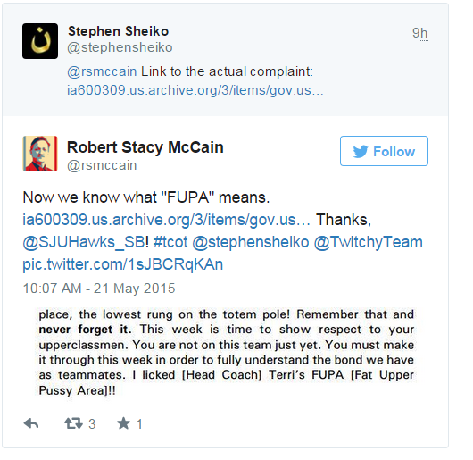Screen dimensions: 473x460
Task: Open the pic.twitter.com/1sJBCRqKAn link
Action: point(123,264)
